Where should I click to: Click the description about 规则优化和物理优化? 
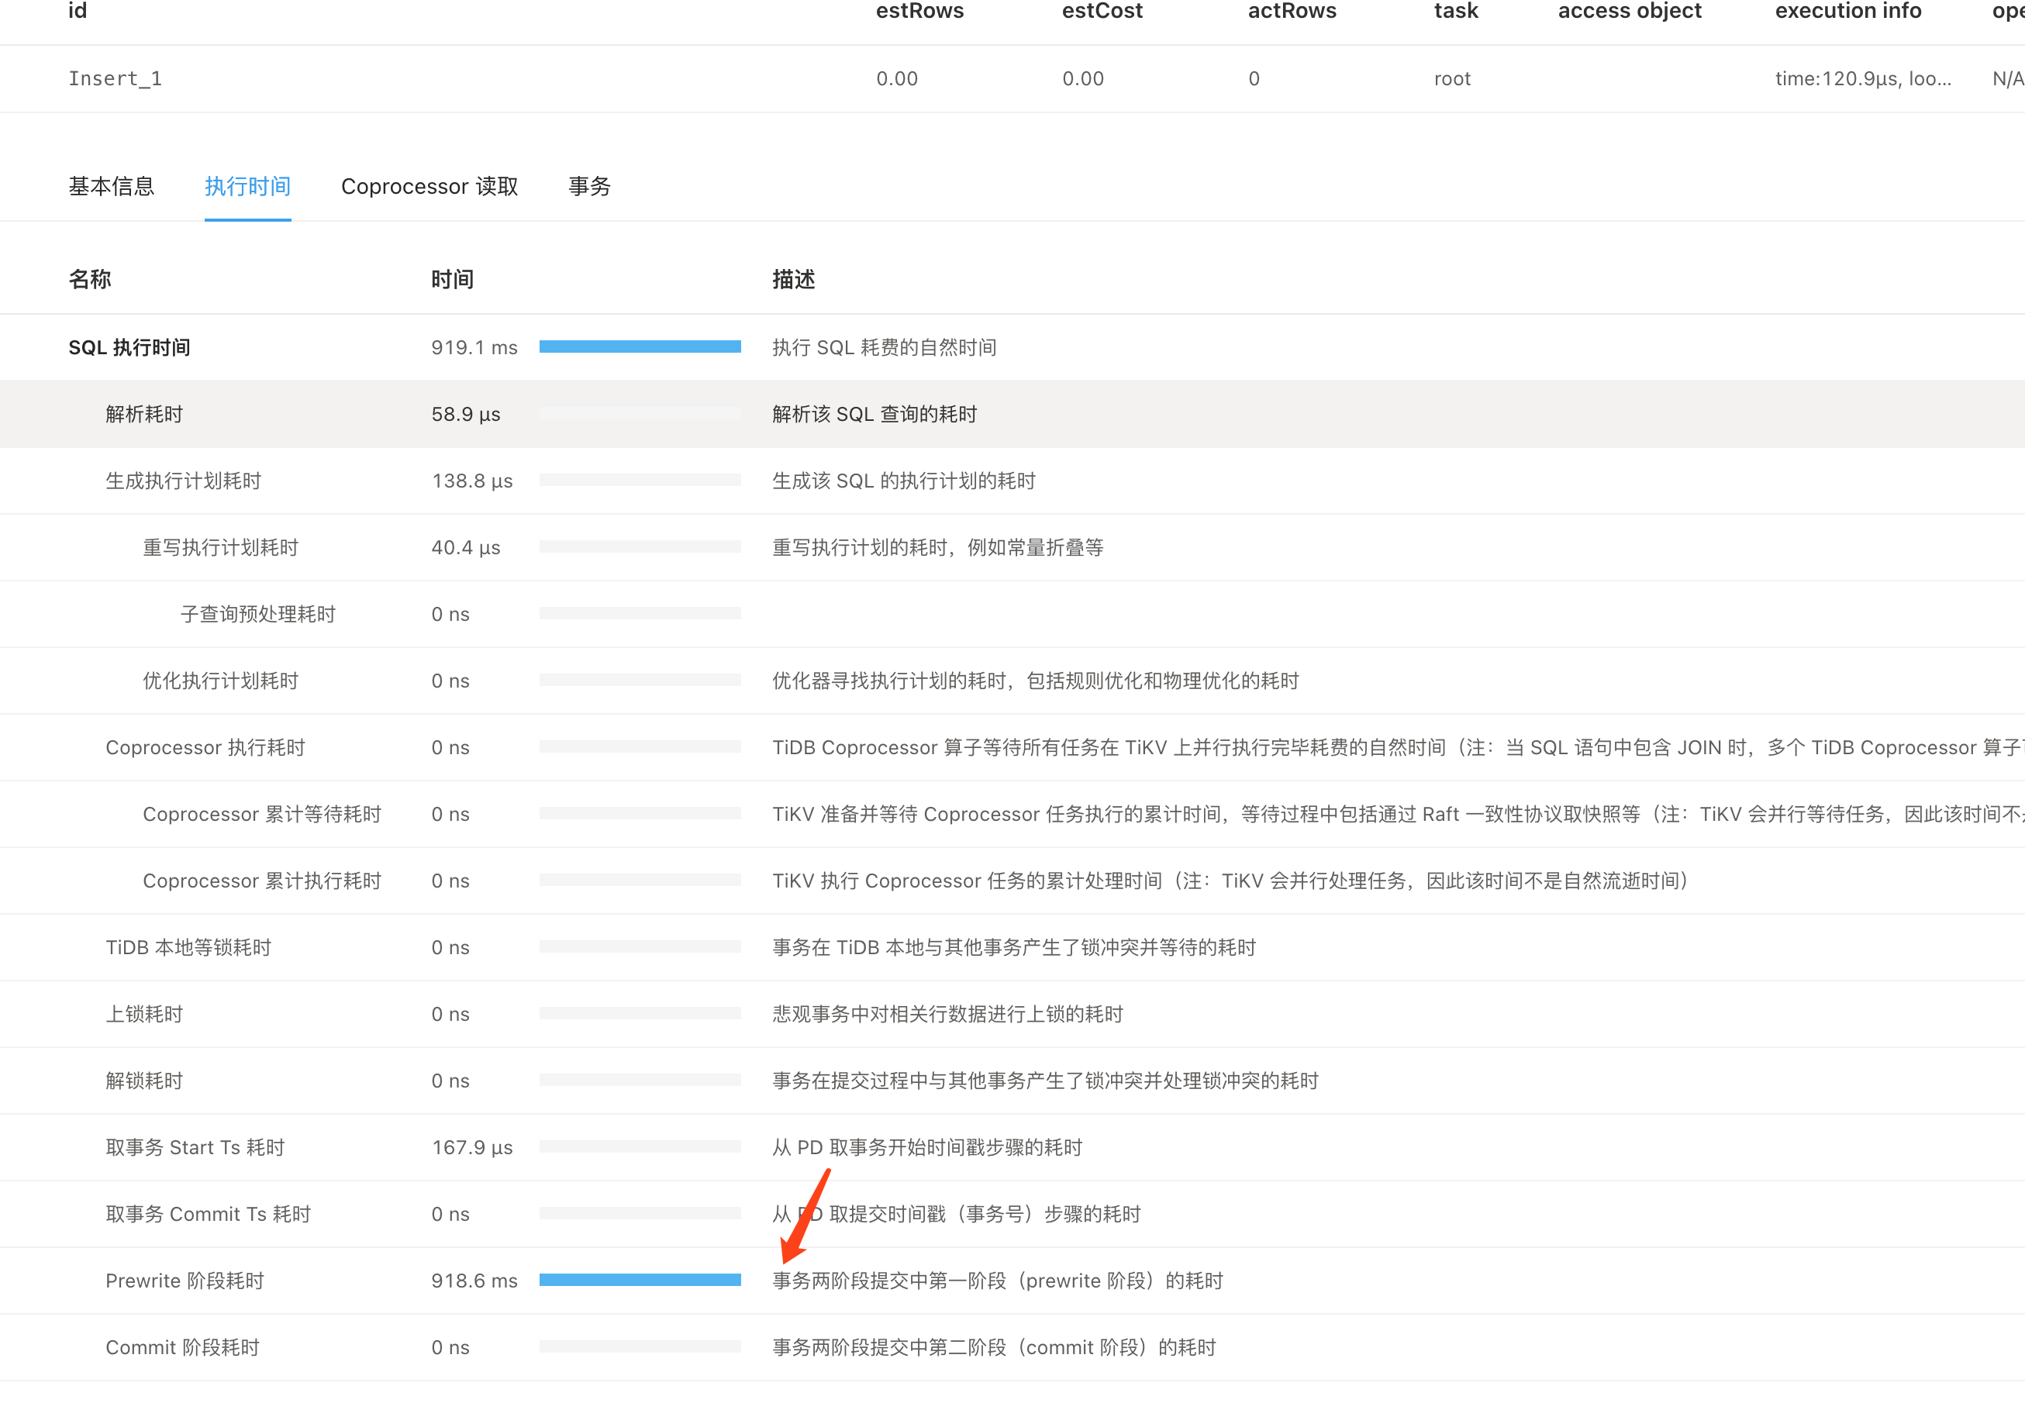click(1036, 681)
